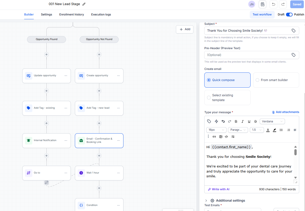Open text alignment option in editor
The width and height of the screenshot is (305, 211).
[295, 130]
